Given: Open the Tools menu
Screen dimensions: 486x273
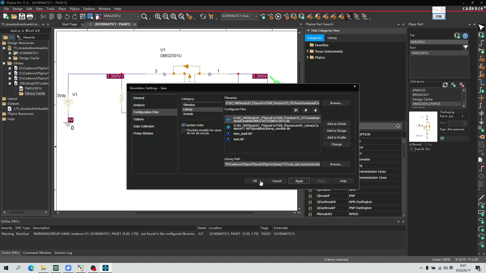Looking at the screenshot, I should coord(50,9).
